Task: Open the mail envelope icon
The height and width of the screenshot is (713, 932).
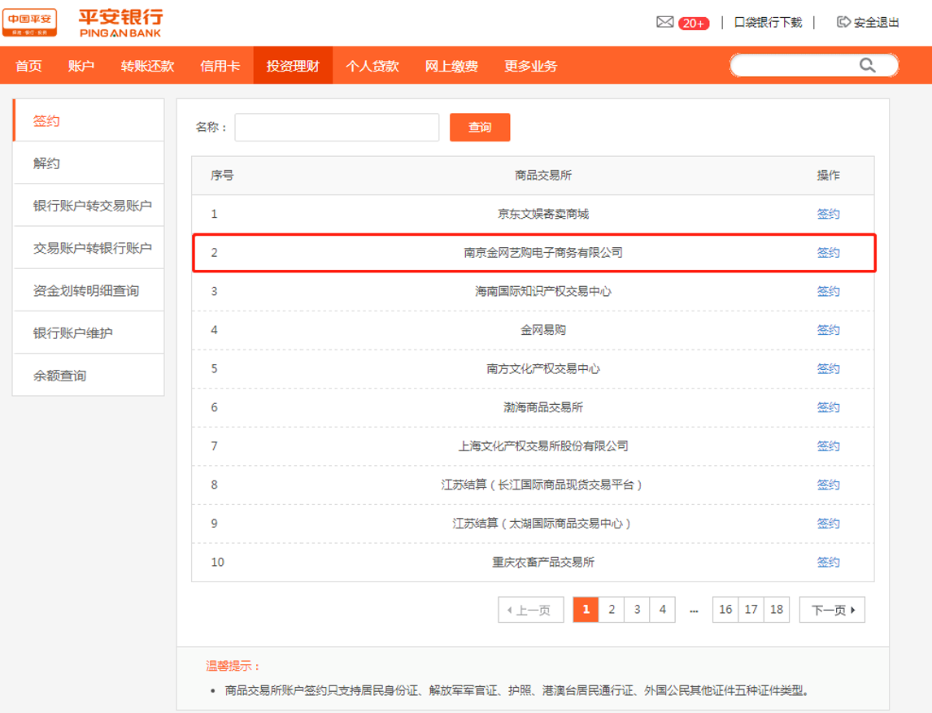Action: pyautogui.click(x=664, y=22)
